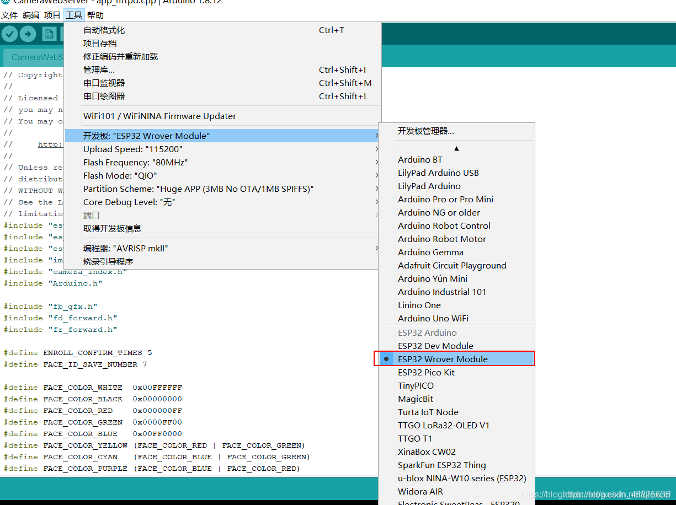Select LilyPad Arduino board
This screenshot has height=505, width=676.
tap(456, 186)
